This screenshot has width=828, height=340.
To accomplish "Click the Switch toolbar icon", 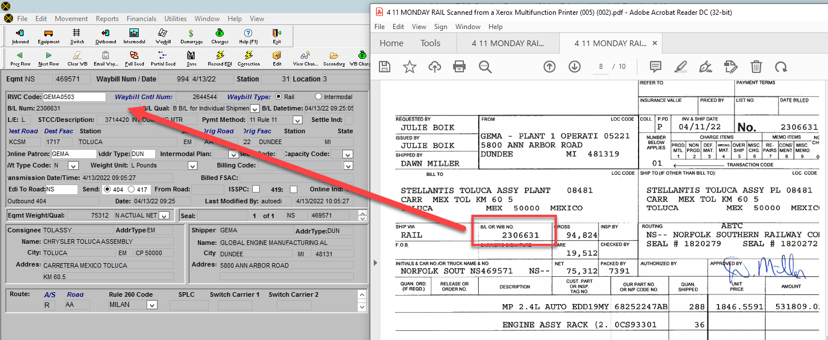I will pyautogui.click(x=77, y=36).
